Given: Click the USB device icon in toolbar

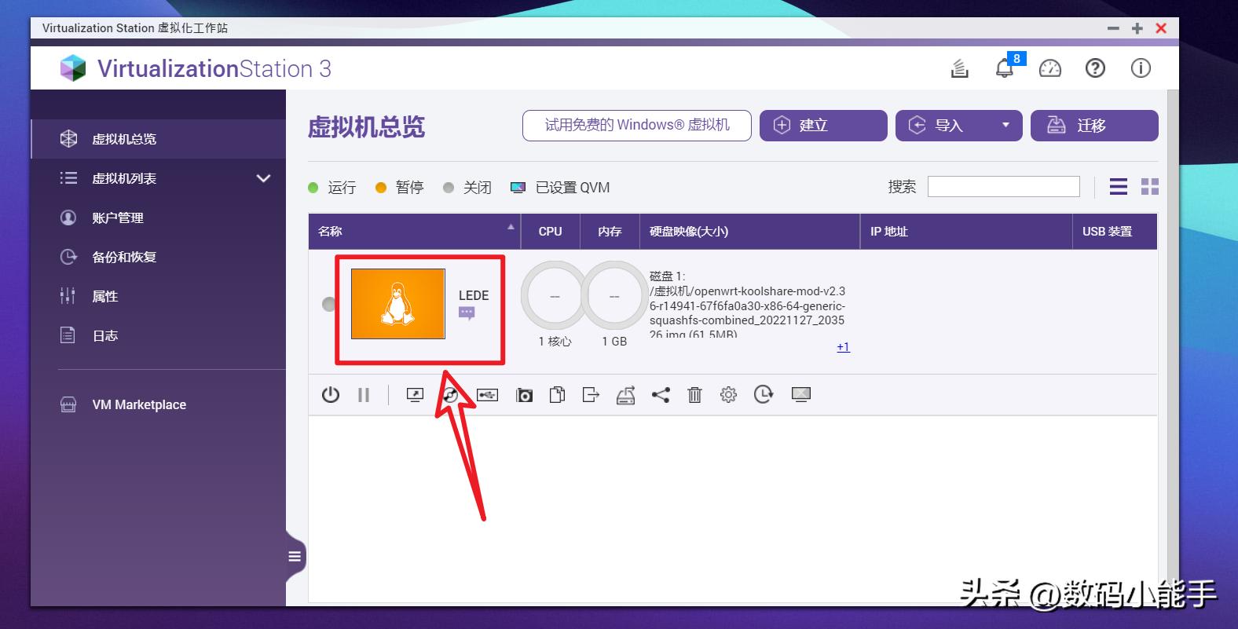Looking at the screenshot, I should point(487,394).
